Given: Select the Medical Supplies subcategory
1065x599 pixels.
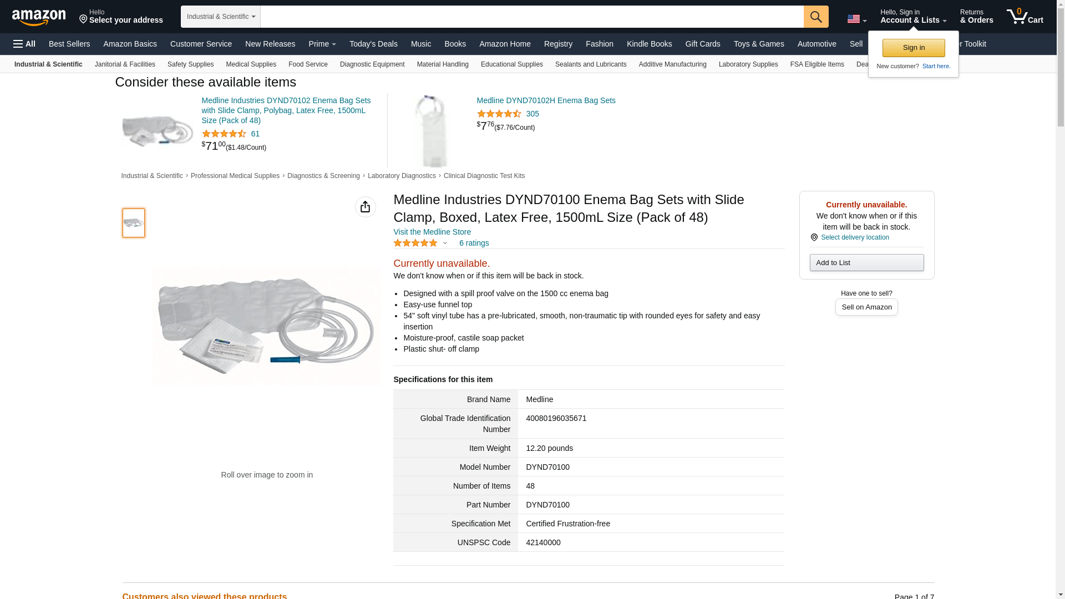Looking at the screenshot, I should [251, 64].
